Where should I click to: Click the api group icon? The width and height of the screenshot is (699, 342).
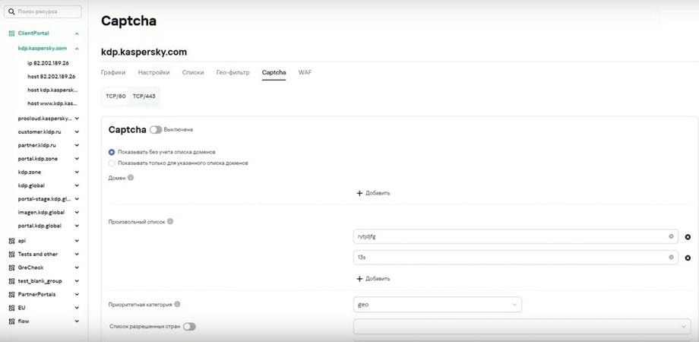click(11, 241)
